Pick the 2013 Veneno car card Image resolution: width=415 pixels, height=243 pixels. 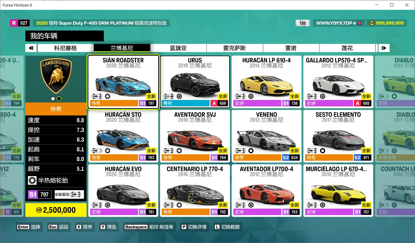(267, 136)
